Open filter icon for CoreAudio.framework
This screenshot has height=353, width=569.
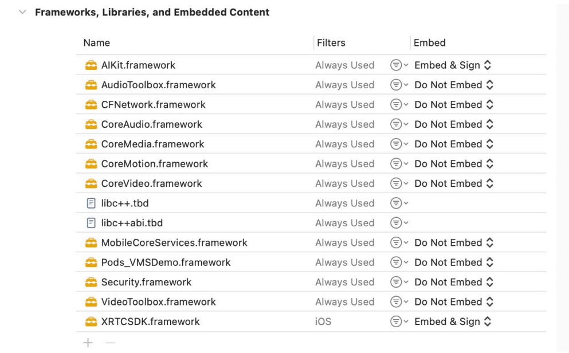399,124
